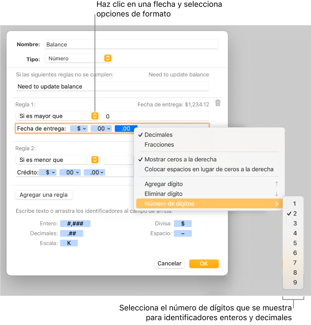
Task: Expand the Si es mayor que condition popup
Action: [x=95, y=116]
